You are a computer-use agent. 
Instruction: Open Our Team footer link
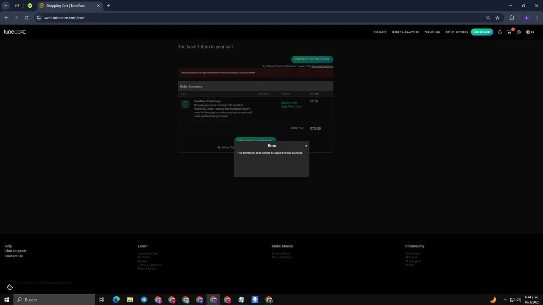[144, 257]
